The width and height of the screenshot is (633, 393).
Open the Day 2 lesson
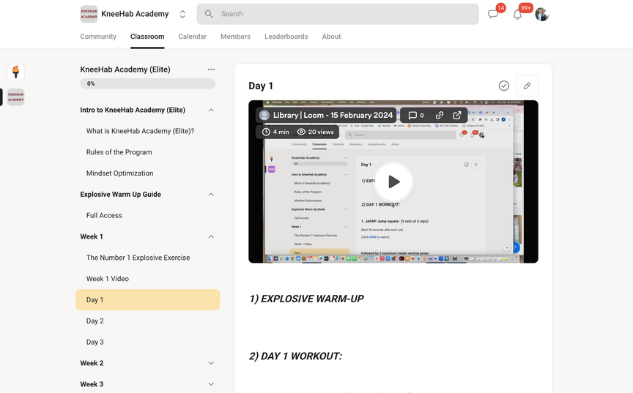click(x=95, y=321)
